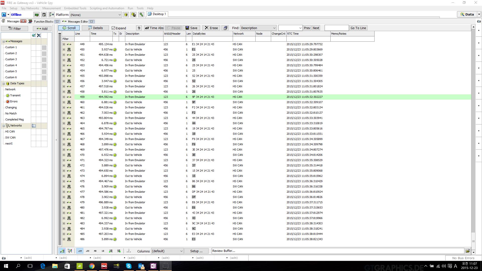Click the Pause toggle in the toolbar
Screen dimensions: 482x271
click(173, 28)
